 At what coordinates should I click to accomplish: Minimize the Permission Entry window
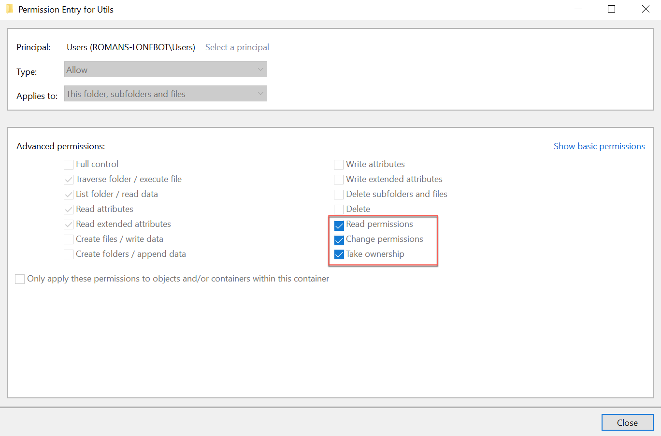(577, 9)
